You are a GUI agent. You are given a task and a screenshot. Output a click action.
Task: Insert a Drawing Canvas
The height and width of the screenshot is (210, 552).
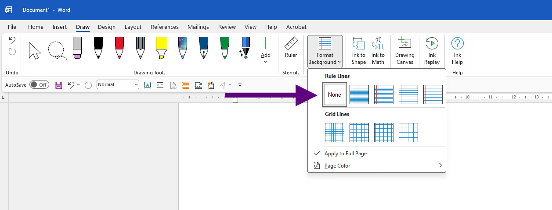(405, 51)
